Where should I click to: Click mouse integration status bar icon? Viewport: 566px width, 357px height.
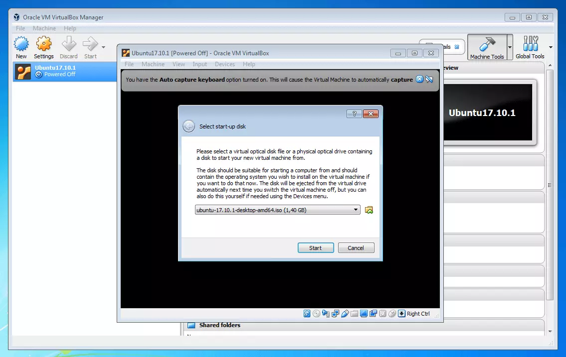pyautogui.click(x=392, y=314)
